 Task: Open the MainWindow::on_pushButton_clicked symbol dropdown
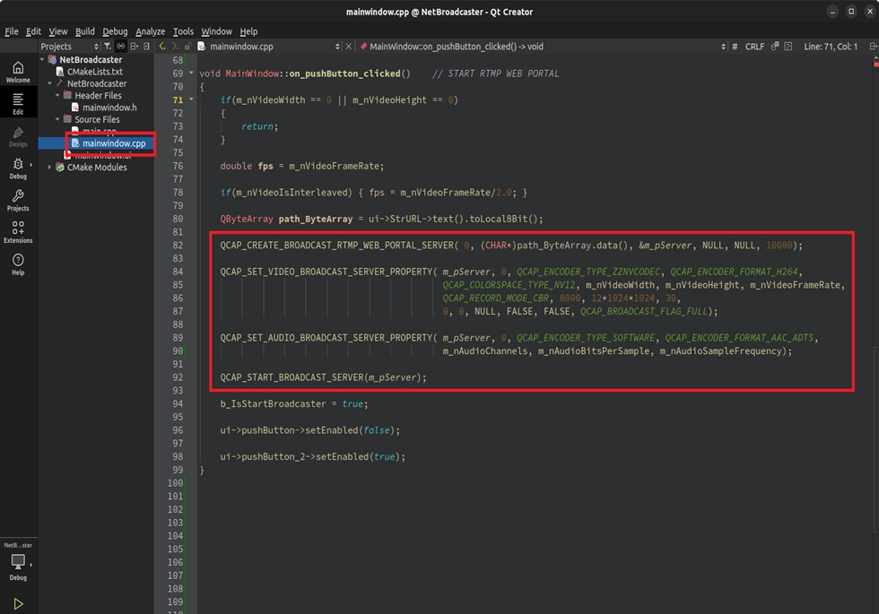tap(542, 47)
